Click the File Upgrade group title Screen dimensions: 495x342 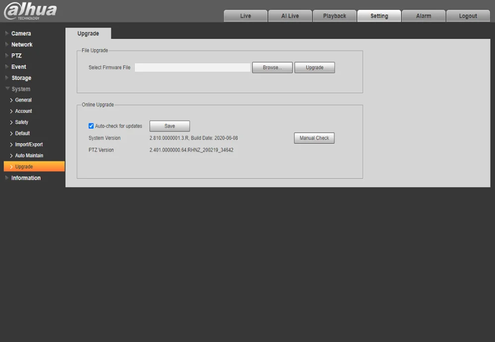95,50
